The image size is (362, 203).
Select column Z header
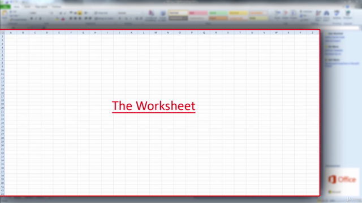pyautogui.click(x=312, y=33)
